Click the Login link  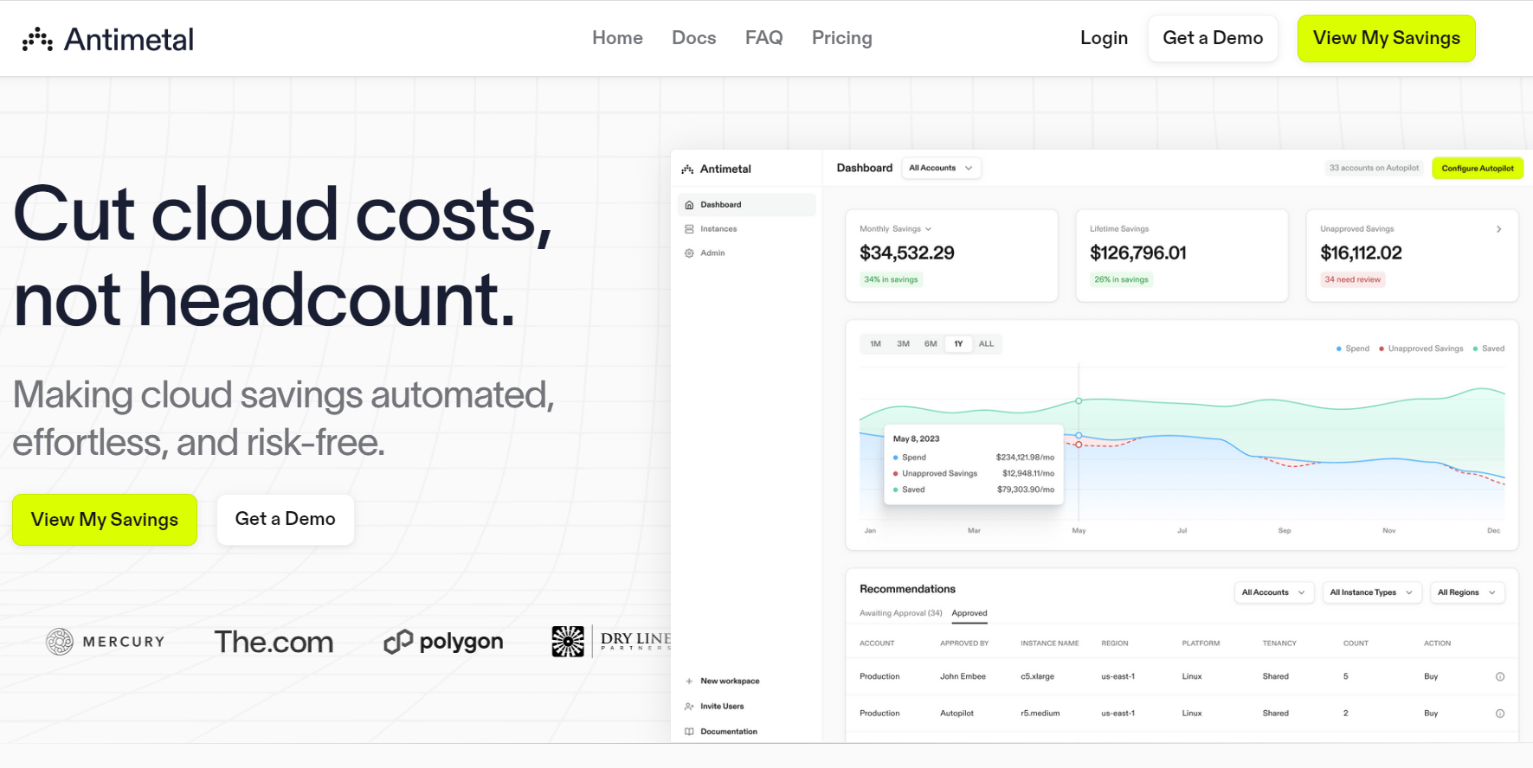click(x=1104, y=38)
